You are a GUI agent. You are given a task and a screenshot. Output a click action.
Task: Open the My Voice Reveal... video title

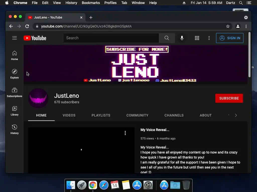(x=155, y=130)
